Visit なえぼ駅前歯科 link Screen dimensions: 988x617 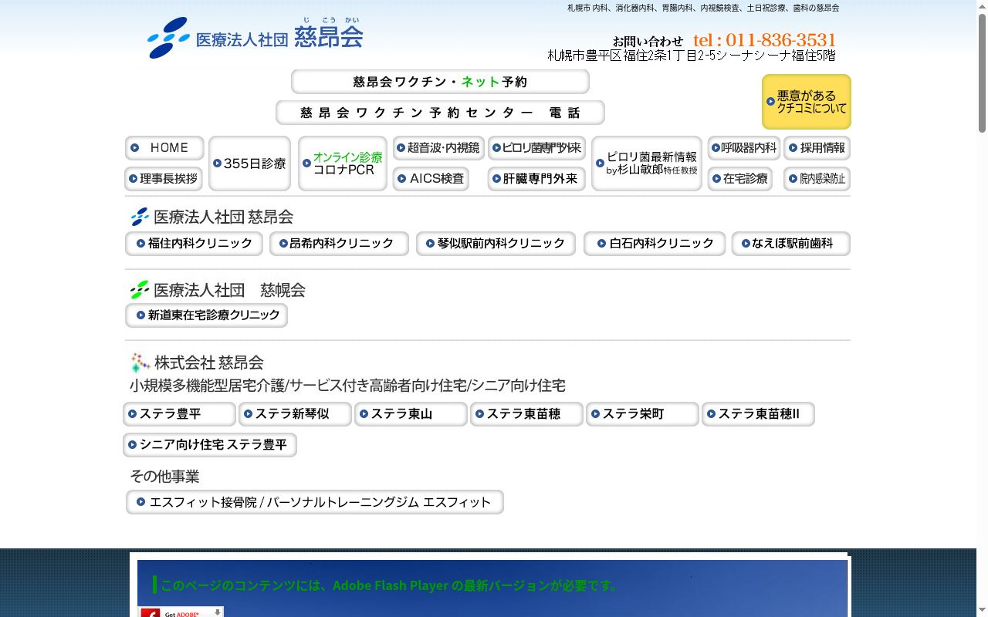(790, 244)
